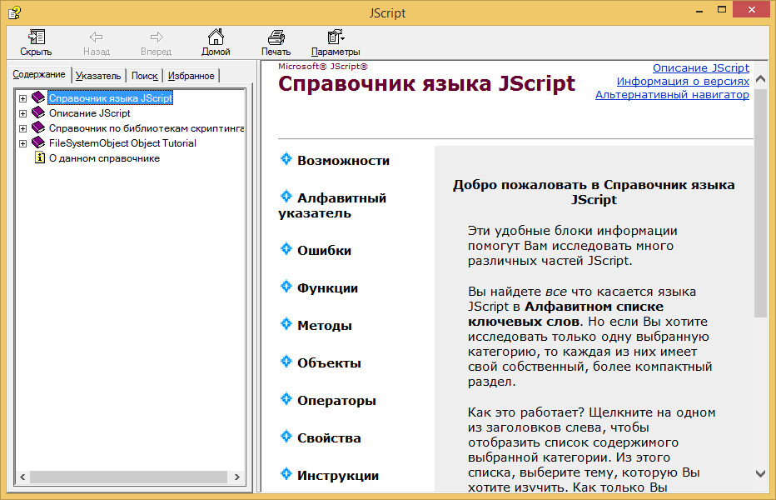This screenshot has height=500, width=776.
Task: Click the blue diamond icon beside Возможности
Action: point(286,160)
